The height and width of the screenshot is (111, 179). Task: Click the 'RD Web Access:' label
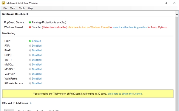click(14, 83)
